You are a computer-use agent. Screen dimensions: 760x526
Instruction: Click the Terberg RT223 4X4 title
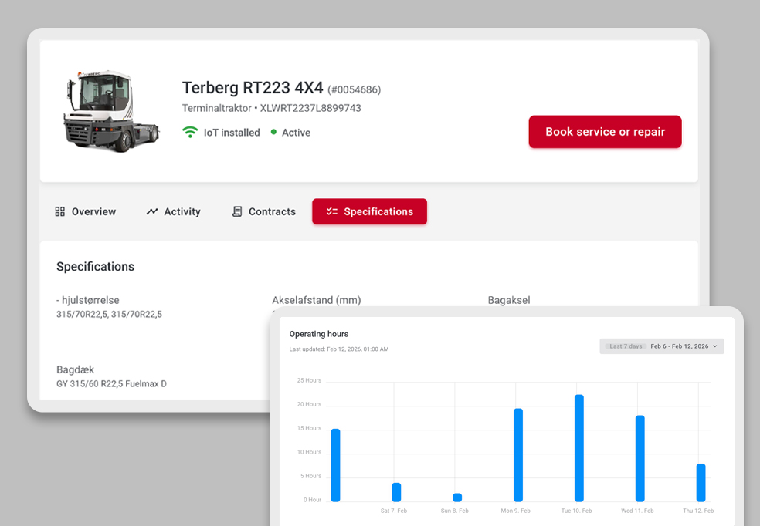[x=253, y=88]
